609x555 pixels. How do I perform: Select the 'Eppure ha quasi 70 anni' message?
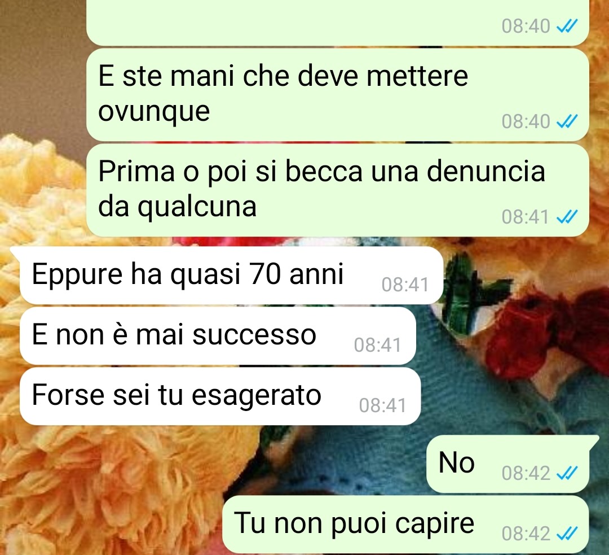pyautogui.click(x=231, y=276)
